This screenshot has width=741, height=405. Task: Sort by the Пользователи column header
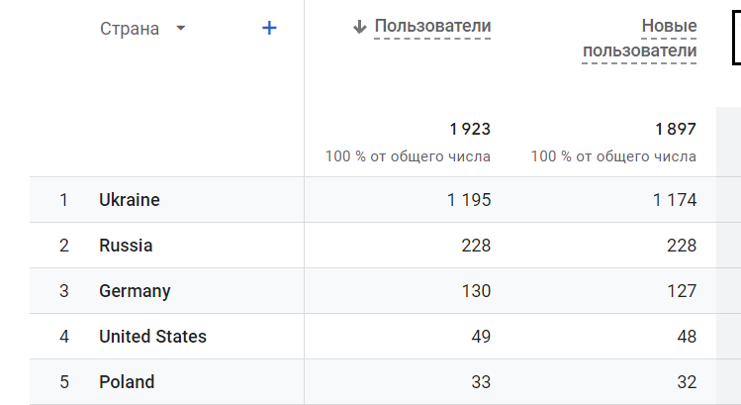tap(432, 27)
